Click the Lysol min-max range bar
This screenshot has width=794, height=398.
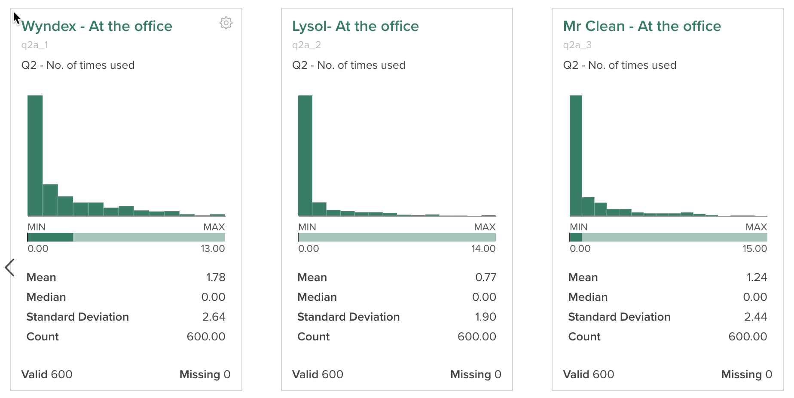397,237
